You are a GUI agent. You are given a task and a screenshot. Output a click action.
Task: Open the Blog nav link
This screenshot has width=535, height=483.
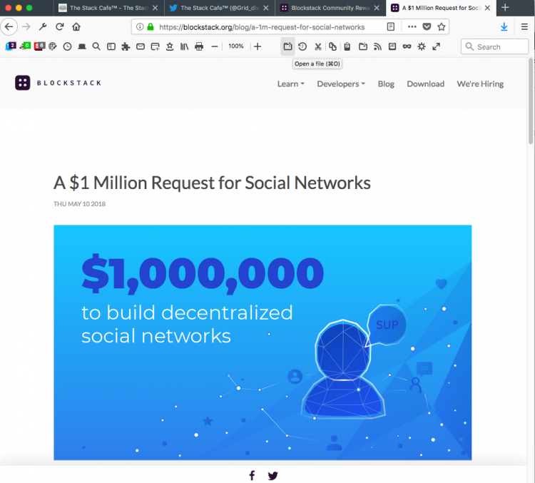(x=386, y=84)
